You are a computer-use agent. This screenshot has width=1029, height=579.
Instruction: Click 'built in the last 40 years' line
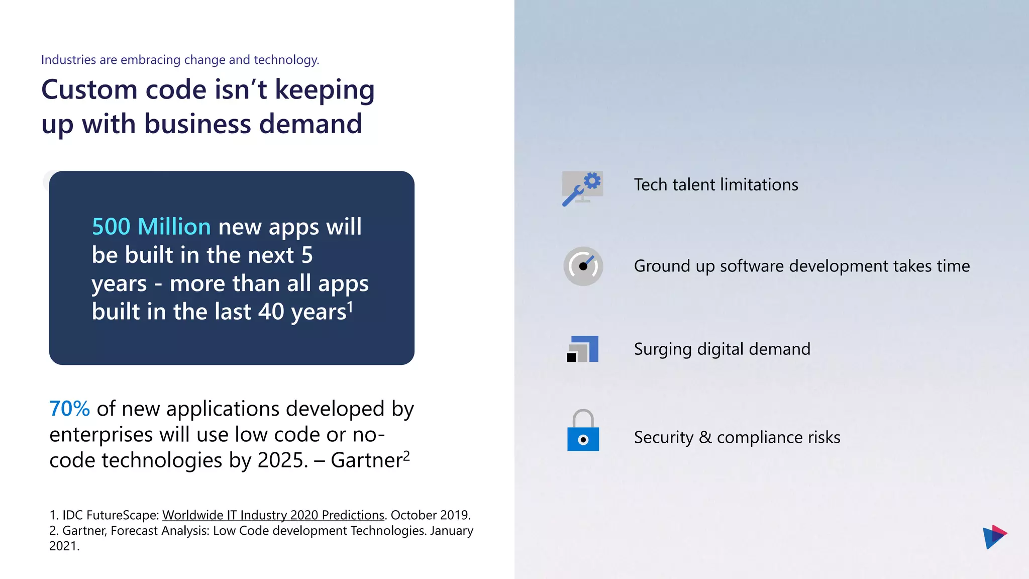point(222,312)
